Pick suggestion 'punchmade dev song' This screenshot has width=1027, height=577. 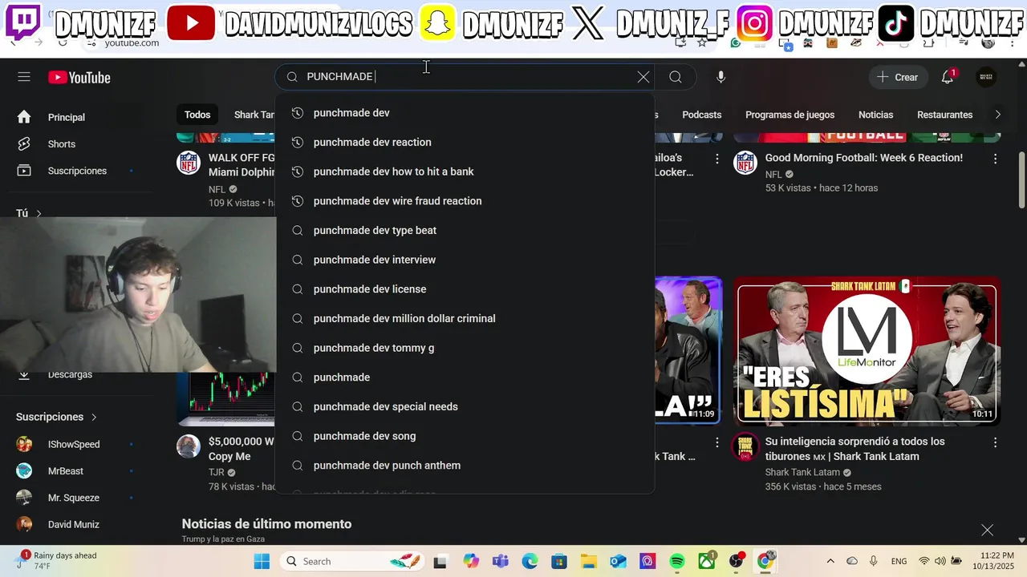(x=465, y=436)
